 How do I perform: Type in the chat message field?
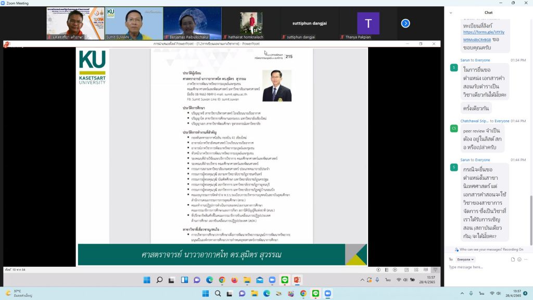[487, 267]
